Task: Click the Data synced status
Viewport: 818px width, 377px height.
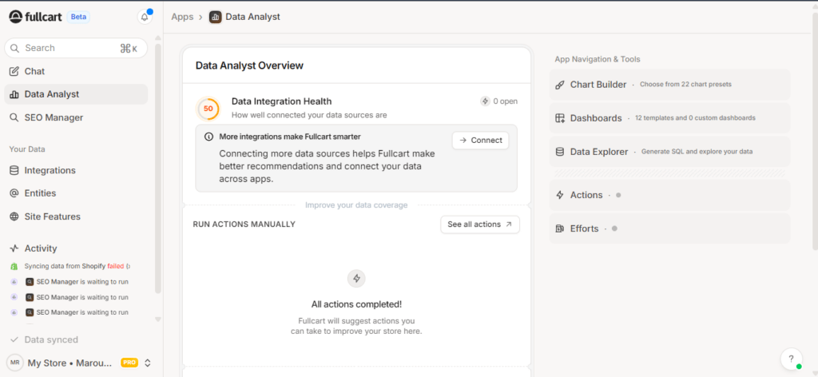Action: [x=45, y=339]
